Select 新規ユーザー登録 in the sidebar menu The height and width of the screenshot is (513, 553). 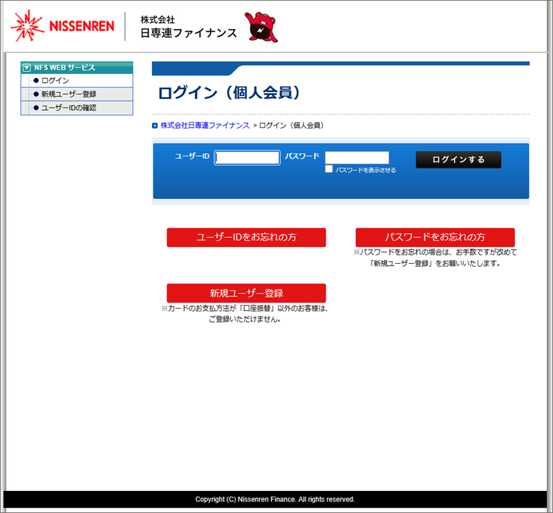pyautogui.click(x=68, y=94)
